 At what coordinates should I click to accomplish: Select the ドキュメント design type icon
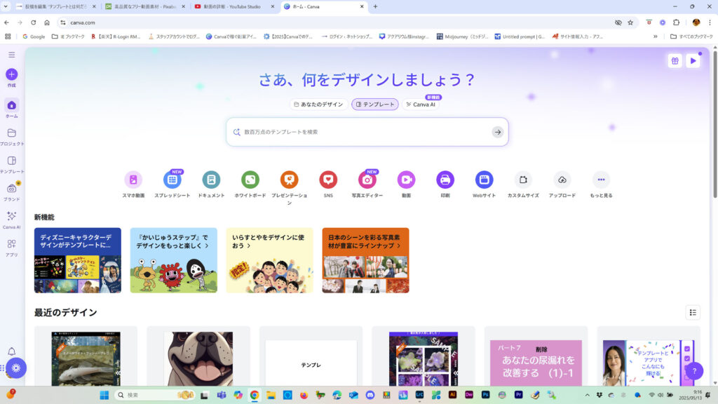(x=211, y=180)
